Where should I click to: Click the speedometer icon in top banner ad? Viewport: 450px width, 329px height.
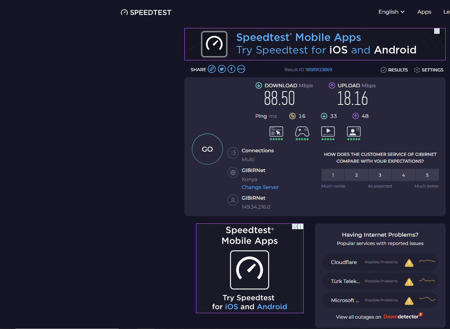click(x=214, y=44)
